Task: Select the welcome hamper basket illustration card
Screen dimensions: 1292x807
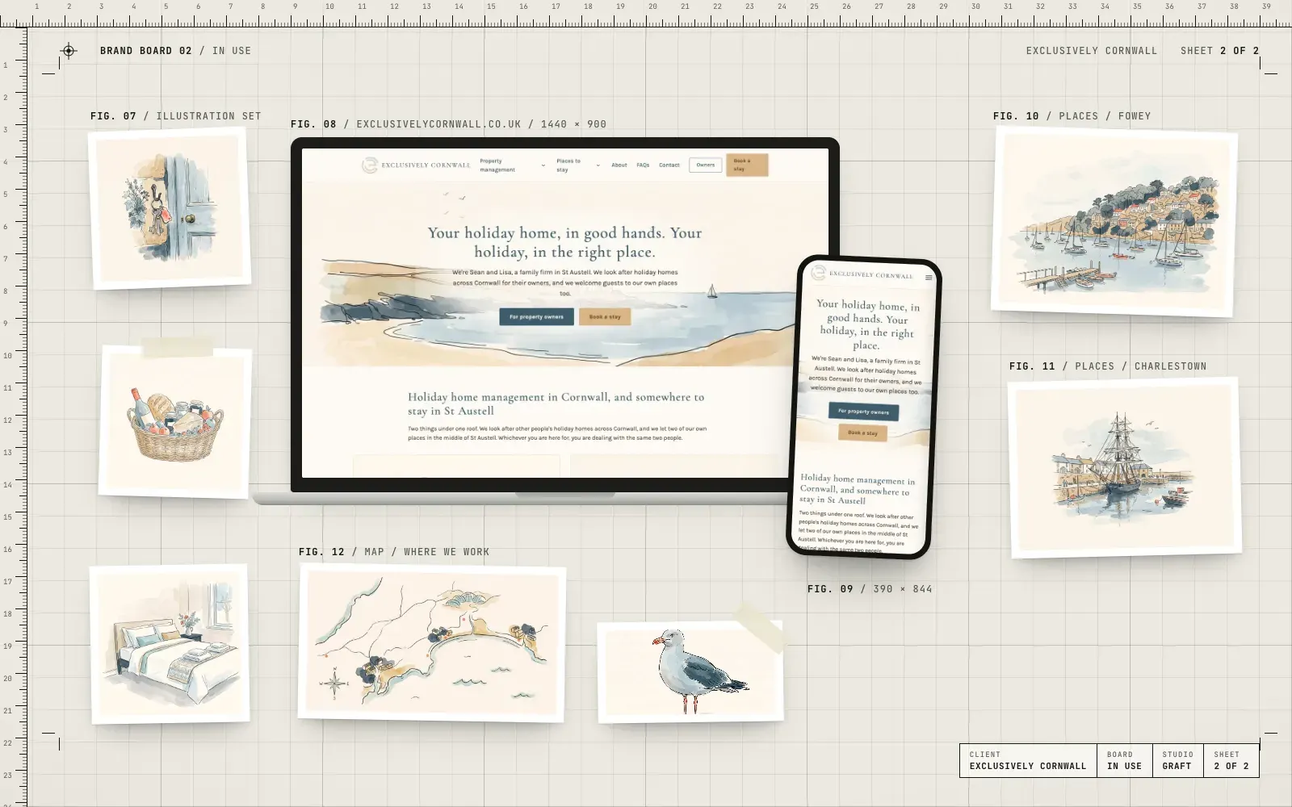Action: (x=175, y=422)
